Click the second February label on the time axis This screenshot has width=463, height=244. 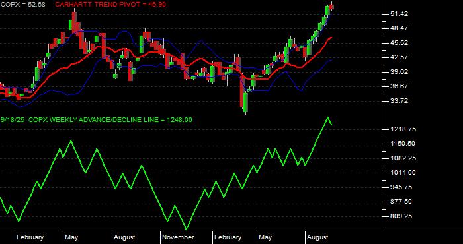click(228, 237)
